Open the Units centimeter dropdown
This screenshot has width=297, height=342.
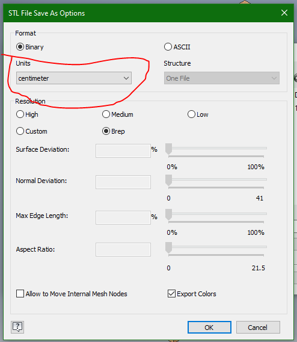tap(74, 78)
